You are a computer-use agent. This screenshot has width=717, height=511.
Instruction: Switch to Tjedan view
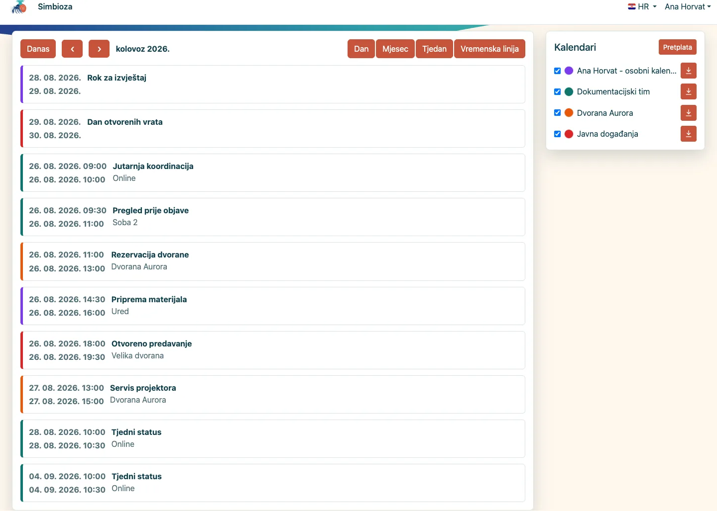[x=434, y=49]
